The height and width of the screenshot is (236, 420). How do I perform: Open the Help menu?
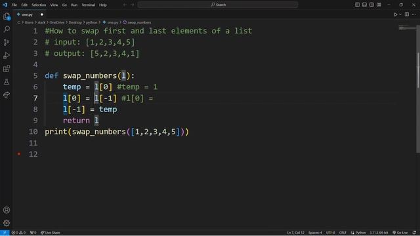point(103,5)
